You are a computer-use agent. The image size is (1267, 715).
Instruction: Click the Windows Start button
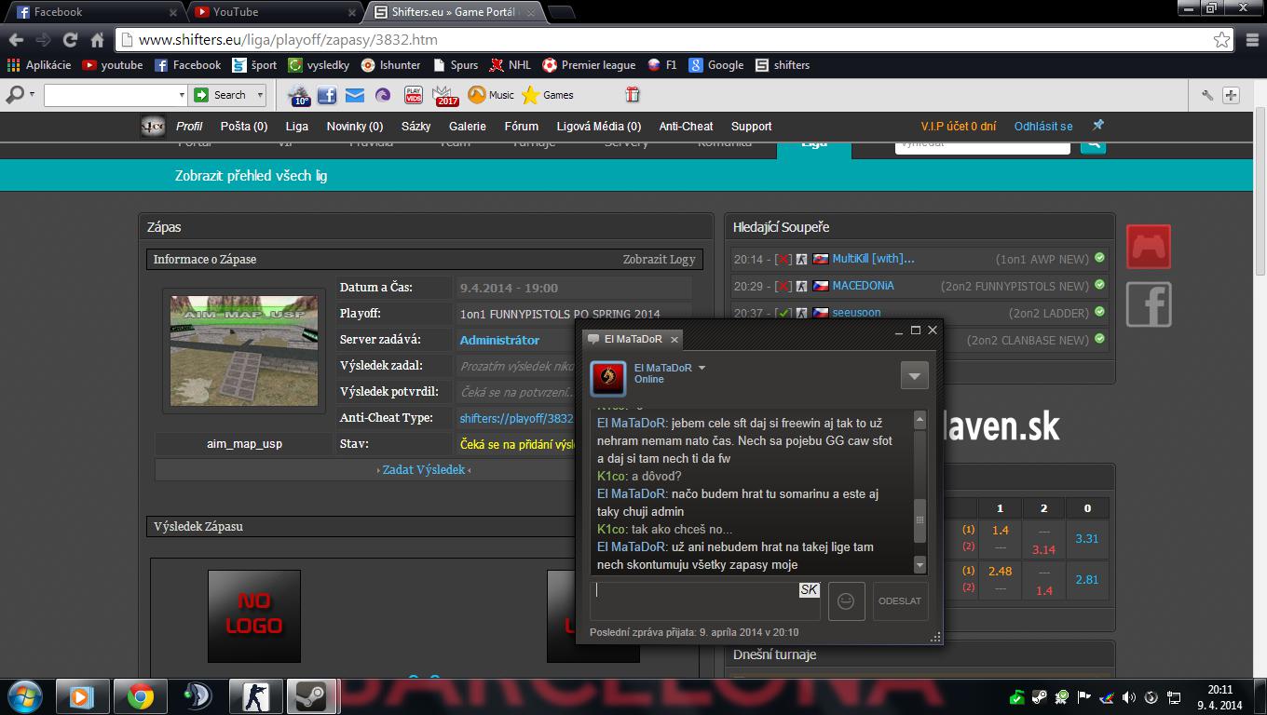(25, 695)
